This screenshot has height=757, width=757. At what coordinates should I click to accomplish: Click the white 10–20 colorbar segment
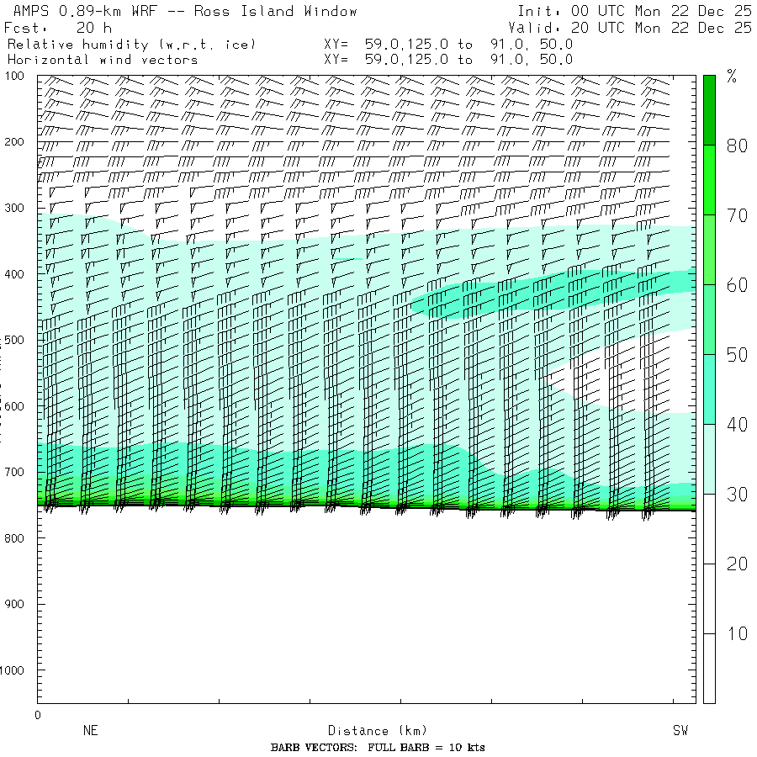point(709,599)
